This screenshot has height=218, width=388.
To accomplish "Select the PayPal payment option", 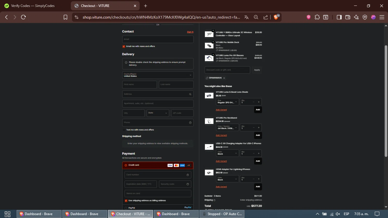I will click(x=126, y=208).
